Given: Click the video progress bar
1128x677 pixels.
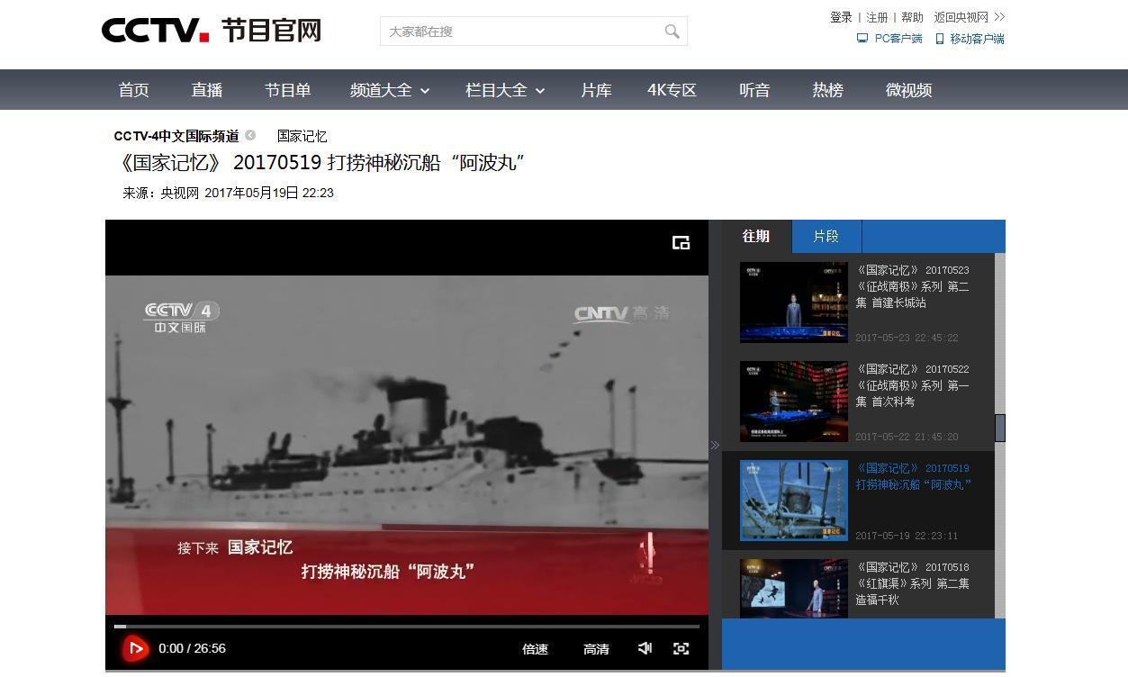Looking at the screenshot, I should click(407, 626).
